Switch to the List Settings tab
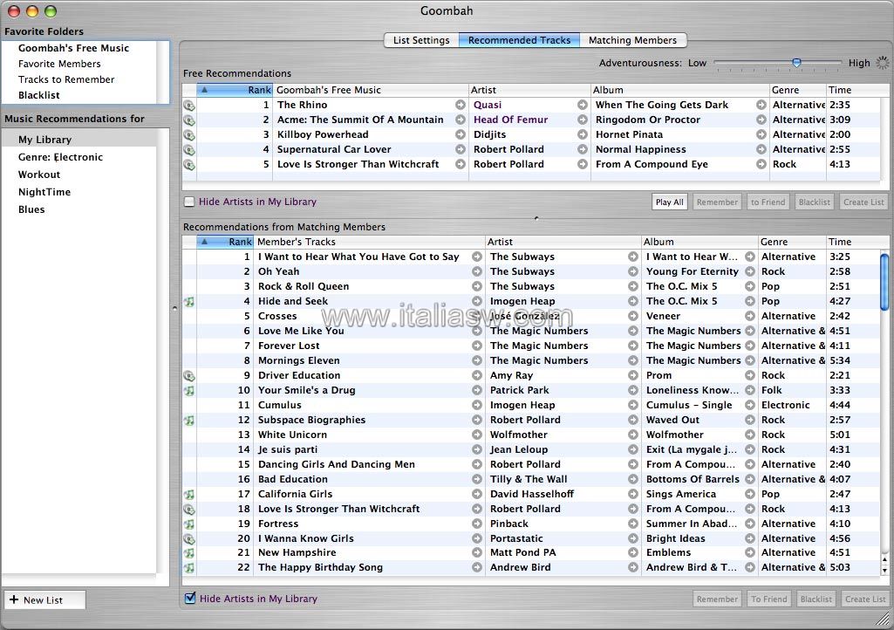Screen dimensions: 894x630 [421, 40]
